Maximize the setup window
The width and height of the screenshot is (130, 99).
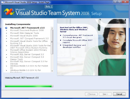(x=120, y=2)
